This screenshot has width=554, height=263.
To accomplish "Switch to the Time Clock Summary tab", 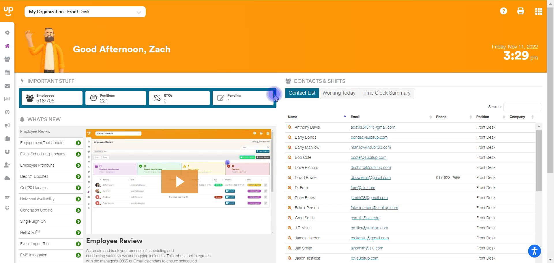I will point(386,93).
